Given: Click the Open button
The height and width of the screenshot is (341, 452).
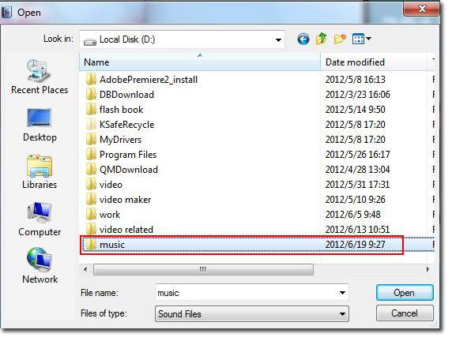Looking at the screenshot, I should click(x=405, y=293).
